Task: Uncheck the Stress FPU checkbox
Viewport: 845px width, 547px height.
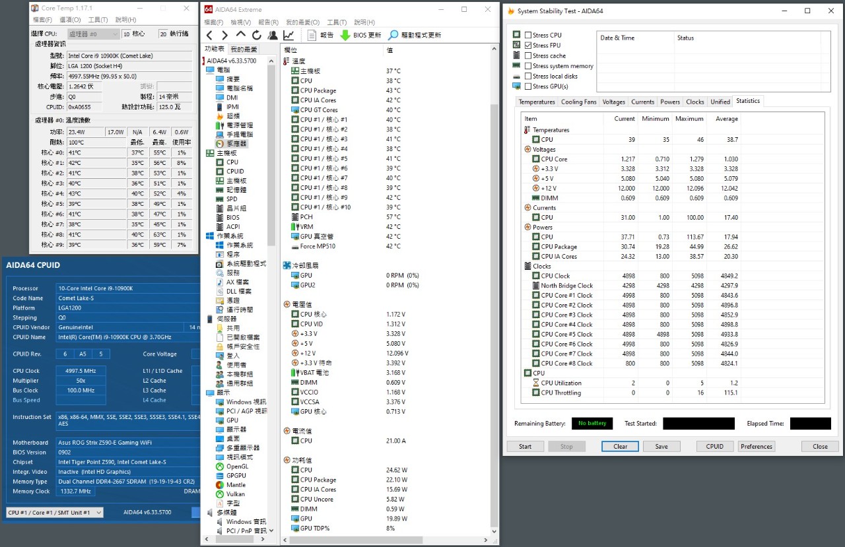Action: [x=528, y=45]
